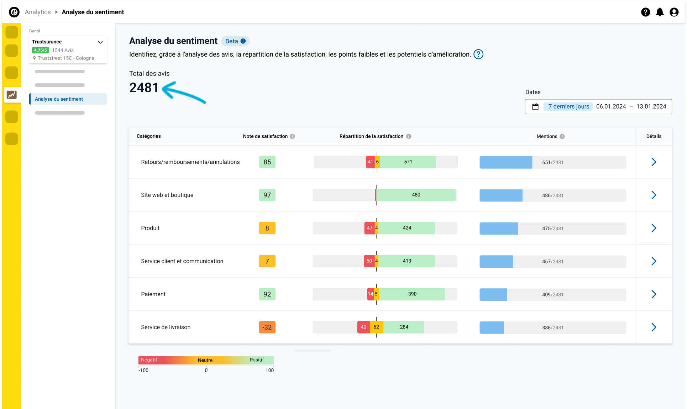Image resolution: width=693 pixels, height=409 pixels.
Task: Open details for Paiement row
Action: (654, 294)
